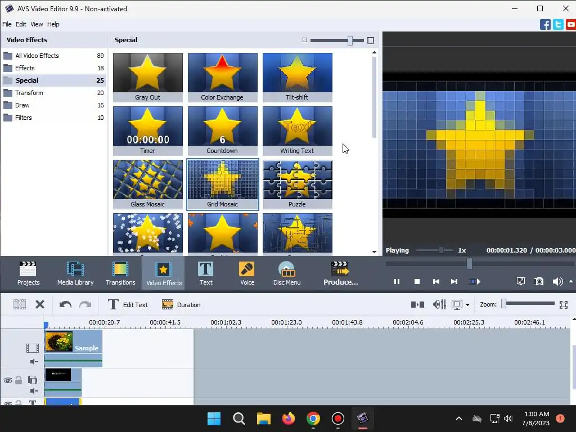Open the Media Library
The width and height of the screenshot is (576, 432).
75,273
